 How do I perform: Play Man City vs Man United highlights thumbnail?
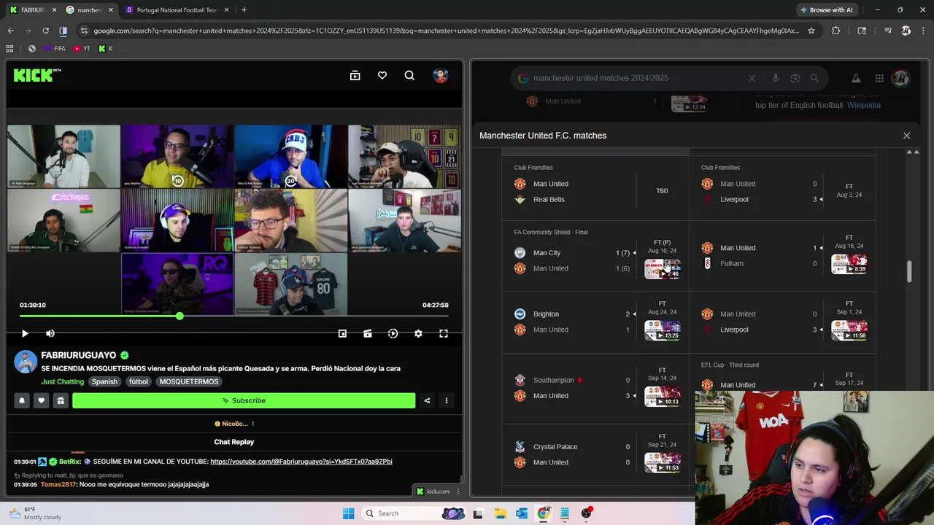[662, 268]
